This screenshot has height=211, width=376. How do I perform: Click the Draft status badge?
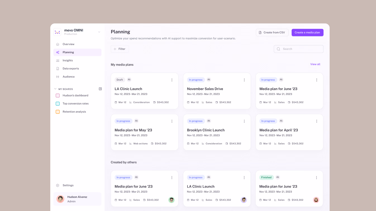pyautogui.click(x=120, y=80)
